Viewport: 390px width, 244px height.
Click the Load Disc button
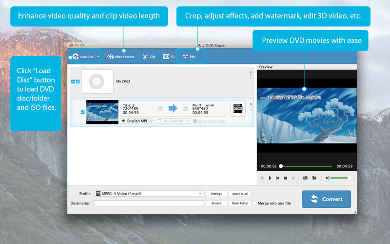coord(83,57)
